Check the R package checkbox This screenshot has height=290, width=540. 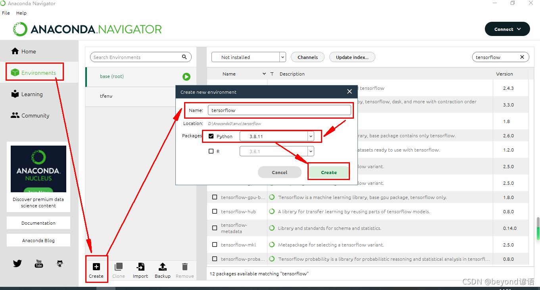(211, 151)
